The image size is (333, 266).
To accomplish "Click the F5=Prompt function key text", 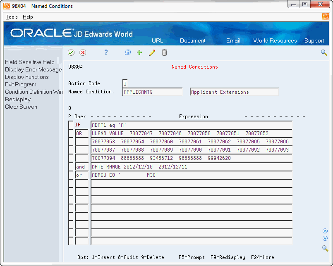I will 192,257.
